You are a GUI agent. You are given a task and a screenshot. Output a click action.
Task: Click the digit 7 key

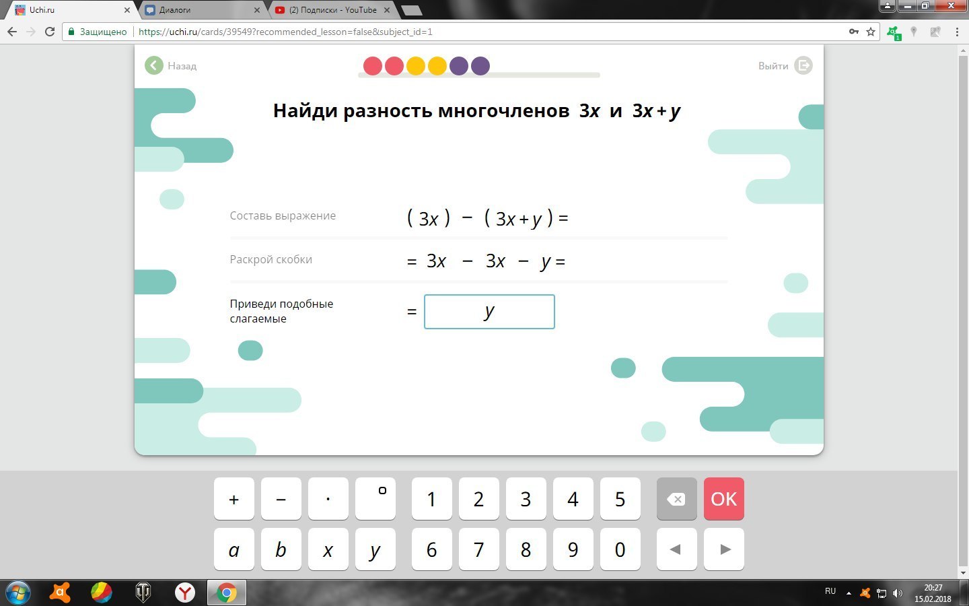point(479,549)
